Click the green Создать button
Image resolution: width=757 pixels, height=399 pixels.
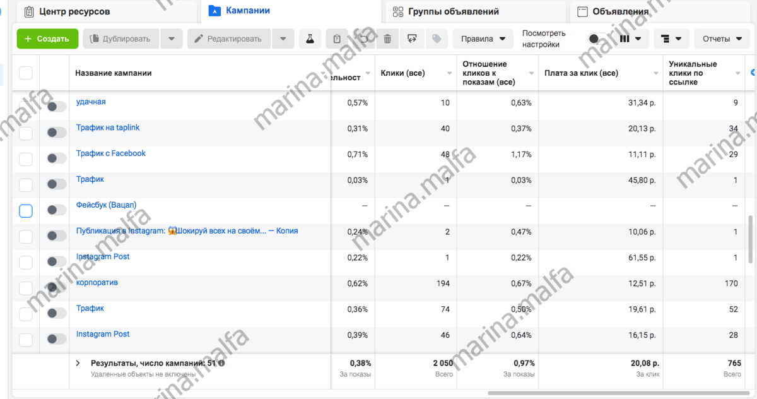(47, 39)
